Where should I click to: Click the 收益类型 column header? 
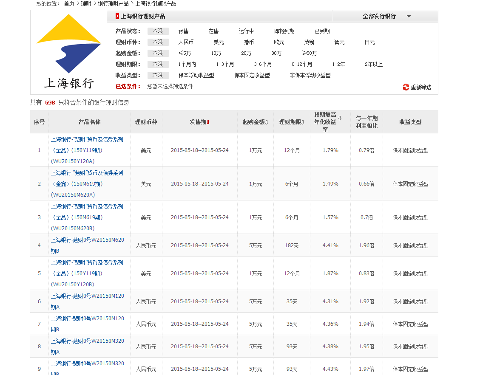410,122
